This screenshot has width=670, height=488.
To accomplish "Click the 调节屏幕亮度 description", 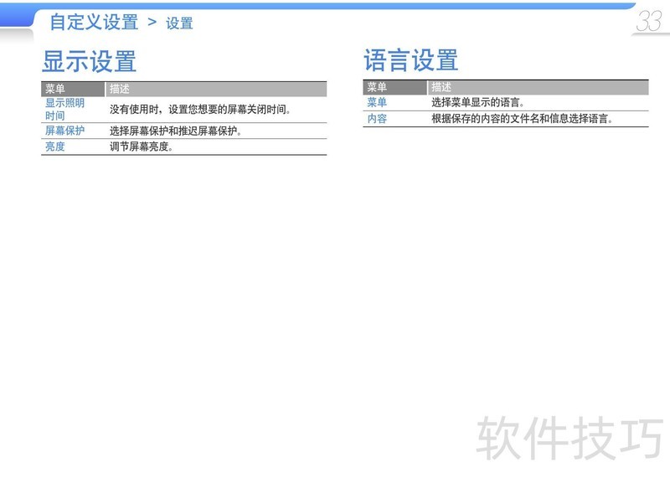I will 142,147.
